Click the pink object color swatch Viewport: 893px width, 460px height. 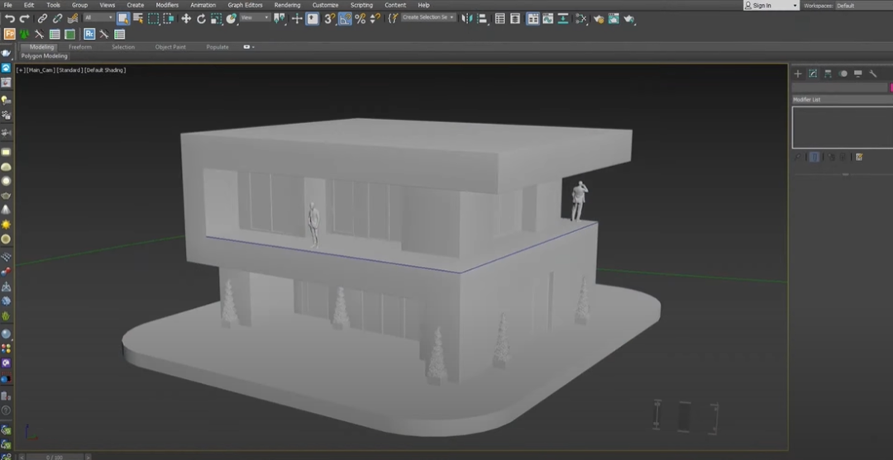[891, 87]
